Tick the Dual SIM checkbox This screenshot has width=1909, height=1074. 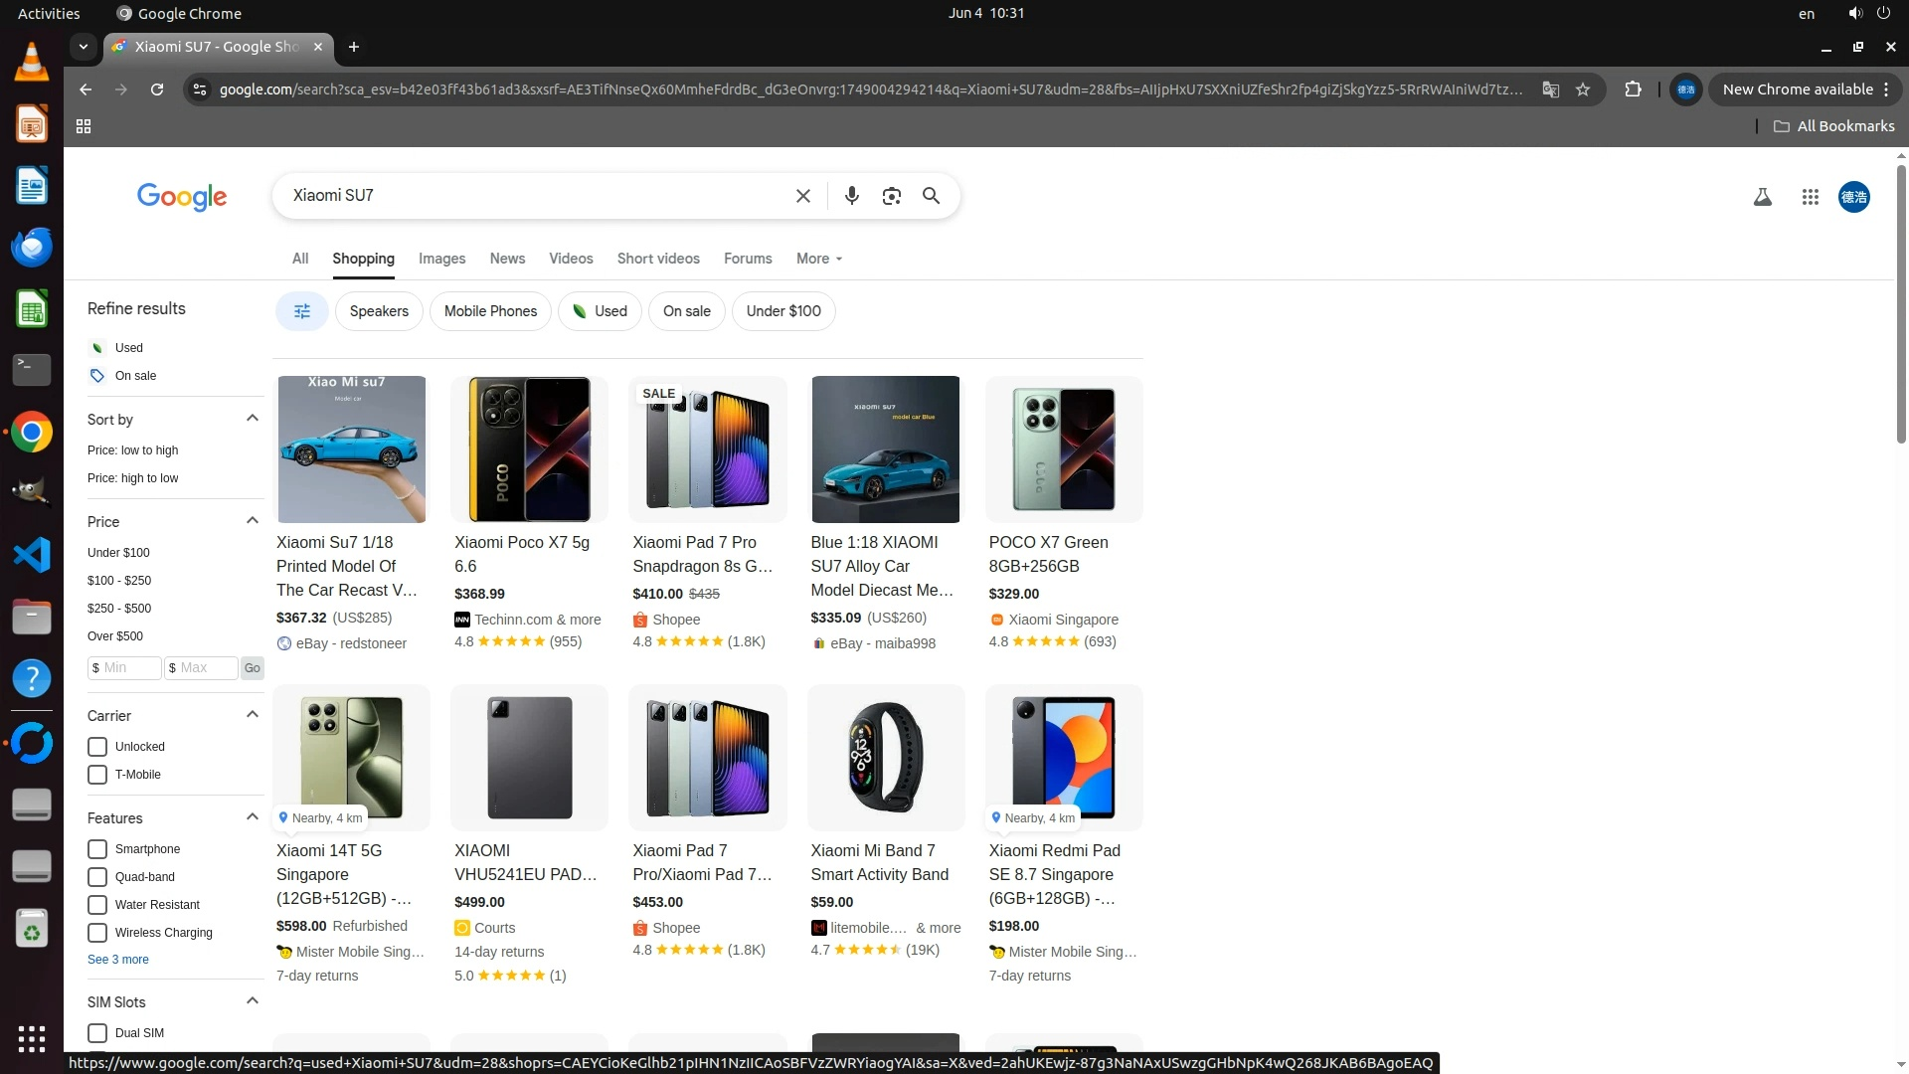[x=97, y=1033]
